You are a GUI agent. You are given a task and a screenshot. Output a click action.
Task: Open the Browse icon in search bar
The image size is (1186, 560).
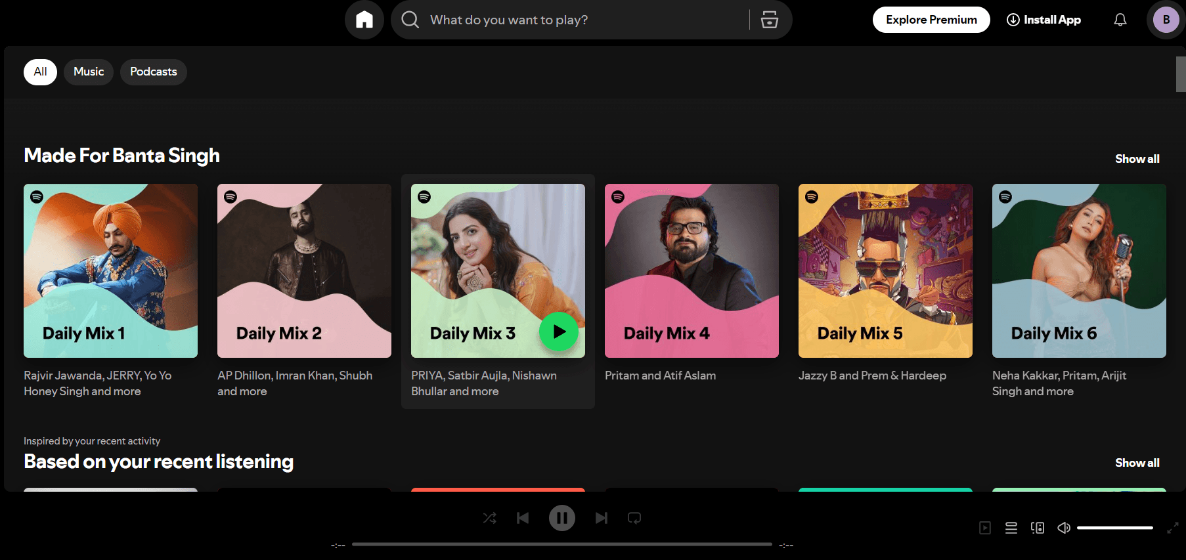pyautogui.click(x=770, y=20)
